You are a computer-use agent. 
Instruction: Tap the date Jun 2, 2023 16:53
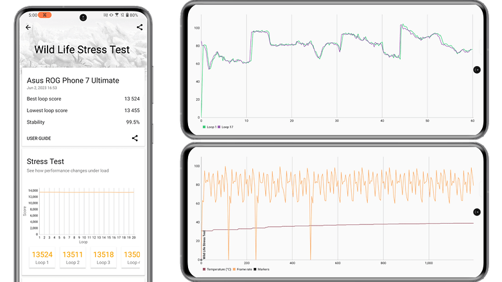click(x=42, y=88)
